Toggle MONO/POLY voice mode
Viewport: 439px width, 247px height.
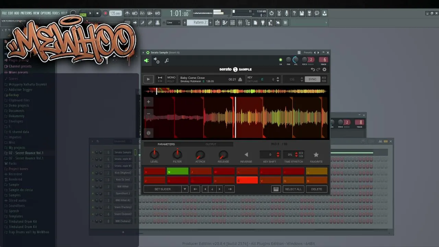point(171,79)
